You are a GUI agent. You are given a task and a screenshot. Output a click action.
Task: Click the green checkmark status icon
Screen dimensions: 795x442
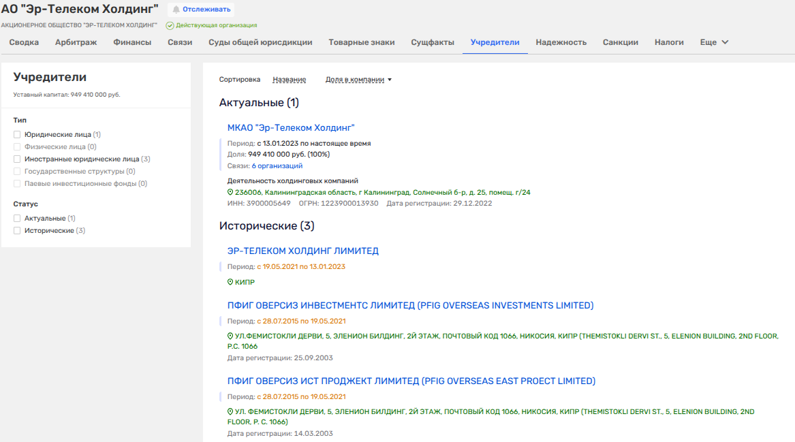pos(170,25)
